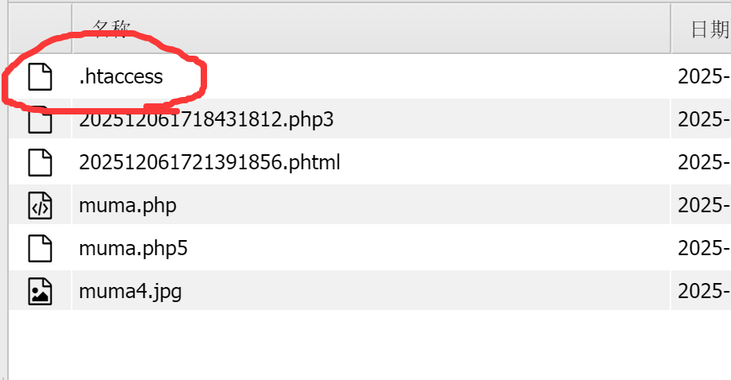Select the .htaccess file name
Screen dimensions: 731x380
tap(121, 77)
